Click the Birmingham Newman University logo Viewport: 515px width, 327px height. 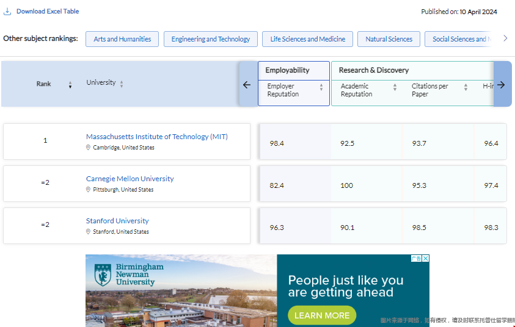point(130,275)
